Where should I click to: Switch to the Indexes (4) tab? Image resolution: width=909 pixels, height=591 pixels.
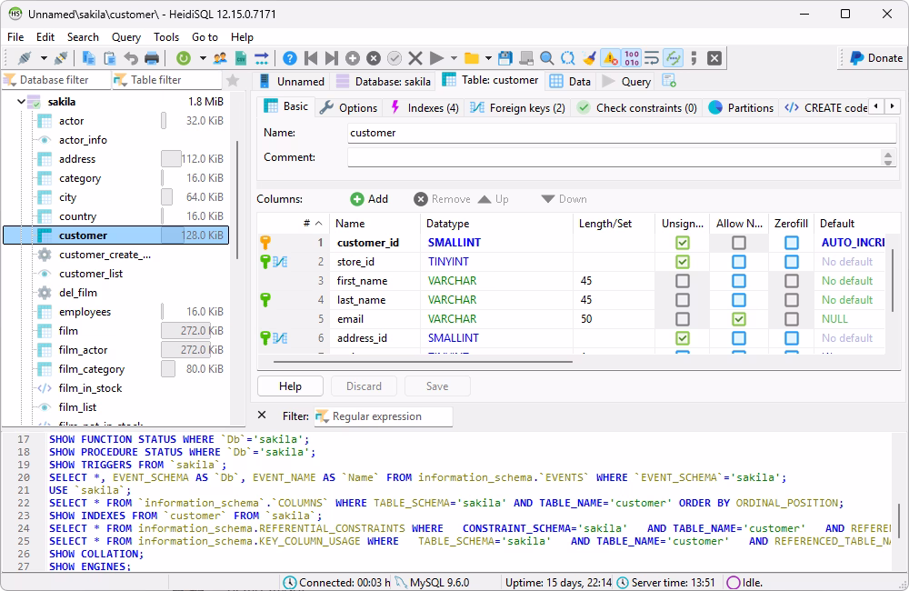(x=425, y=108)
